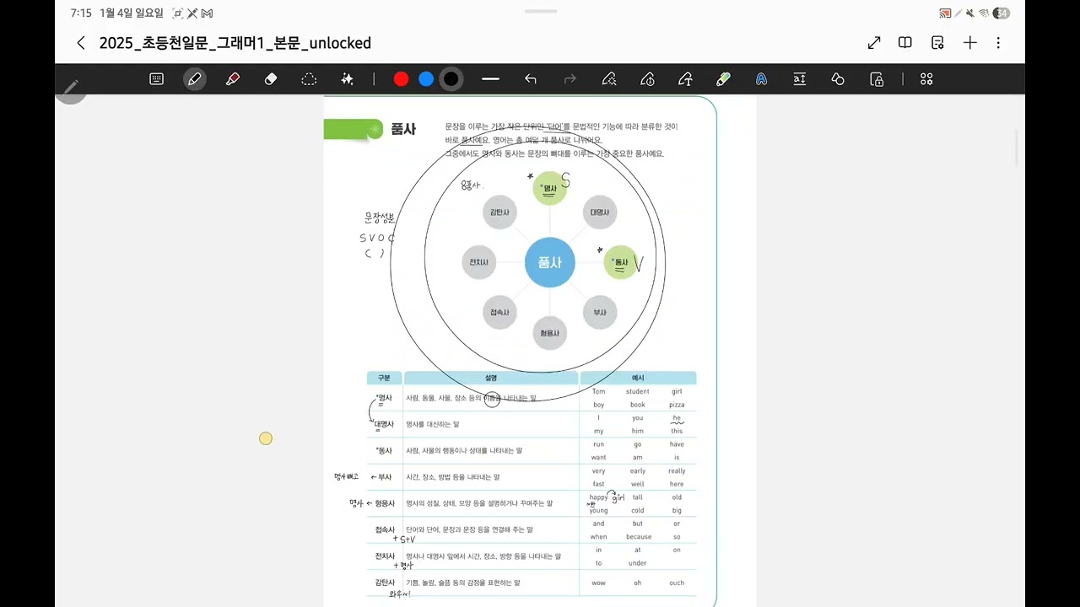Undo the last stroke
This screenshot has width=1080, height=607.
[530, 79]
